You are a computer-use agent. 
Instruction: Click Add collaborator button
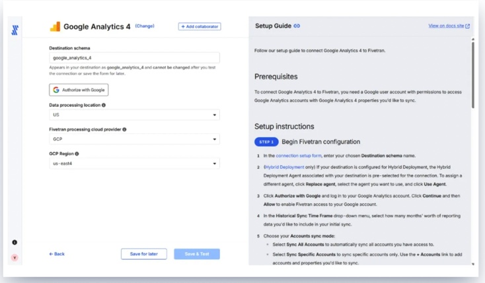(200, 26)
